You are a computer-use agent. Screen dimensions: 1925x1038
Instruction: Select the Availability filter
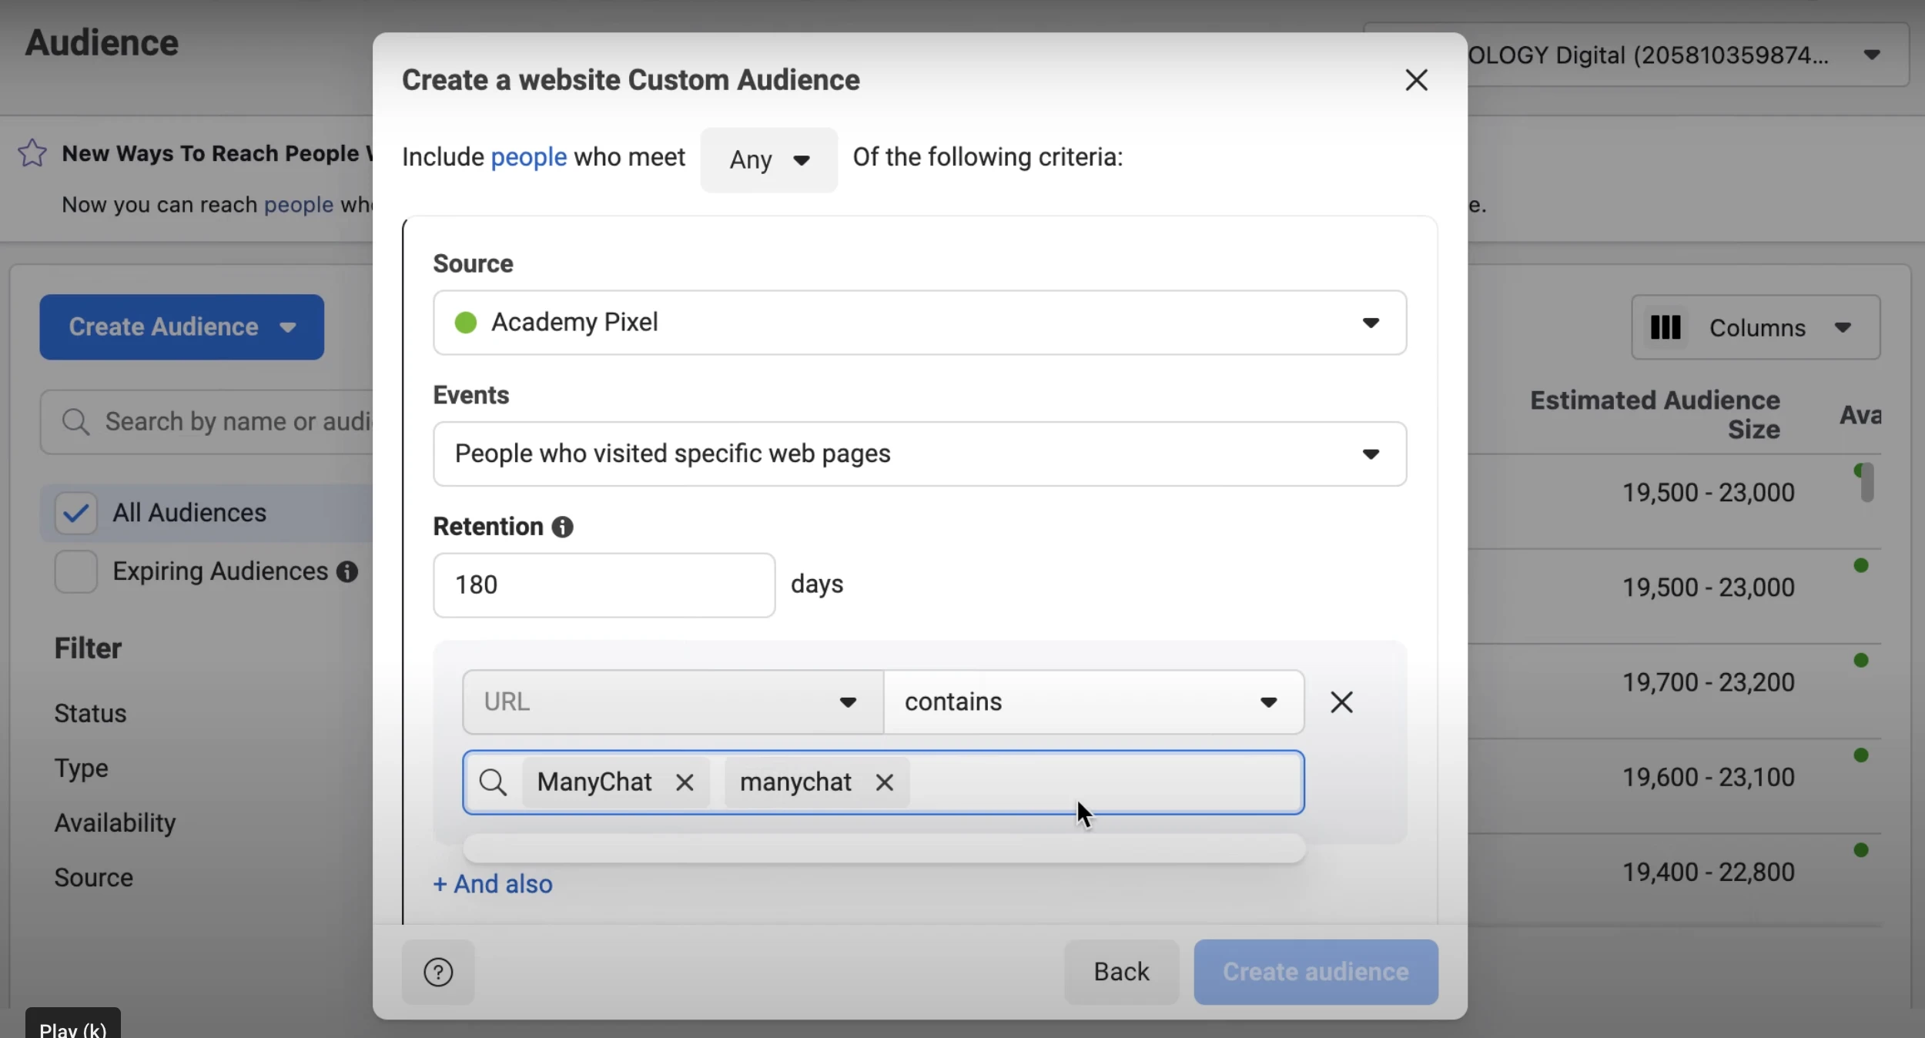[115, 822]
